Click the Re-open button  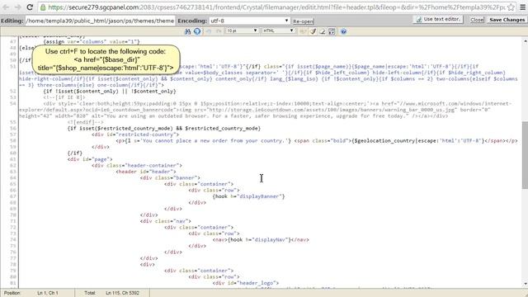pyautogui.click(x=303, y=21)
